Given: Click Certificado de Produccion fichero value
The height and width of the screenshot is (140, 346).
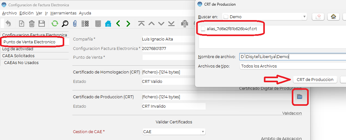Looking at the screenshot, I should 218,97.
